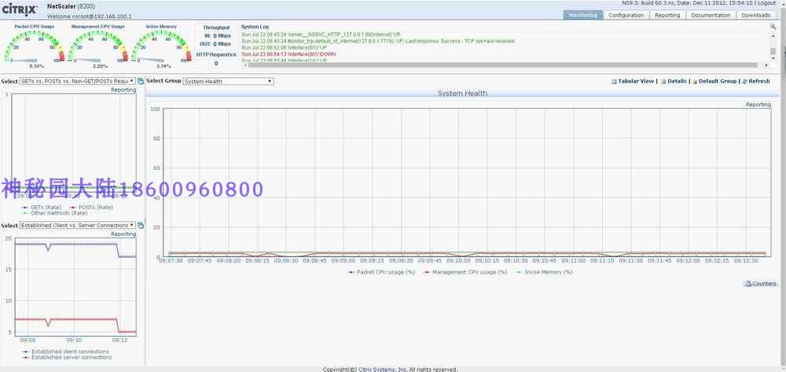Open the Select Group System Health dropdown
Viewport: 786px width, 372px height.
pyautogui.click(x=228, y=81)
